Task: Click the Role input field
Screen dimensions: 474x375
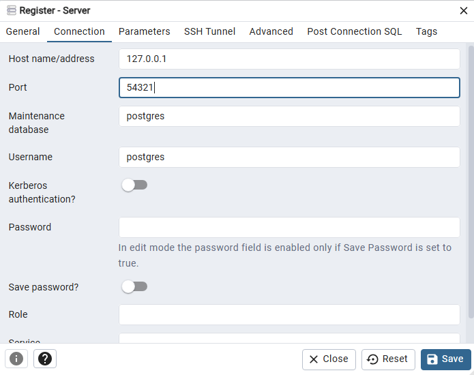Action: tap(289, 314)
